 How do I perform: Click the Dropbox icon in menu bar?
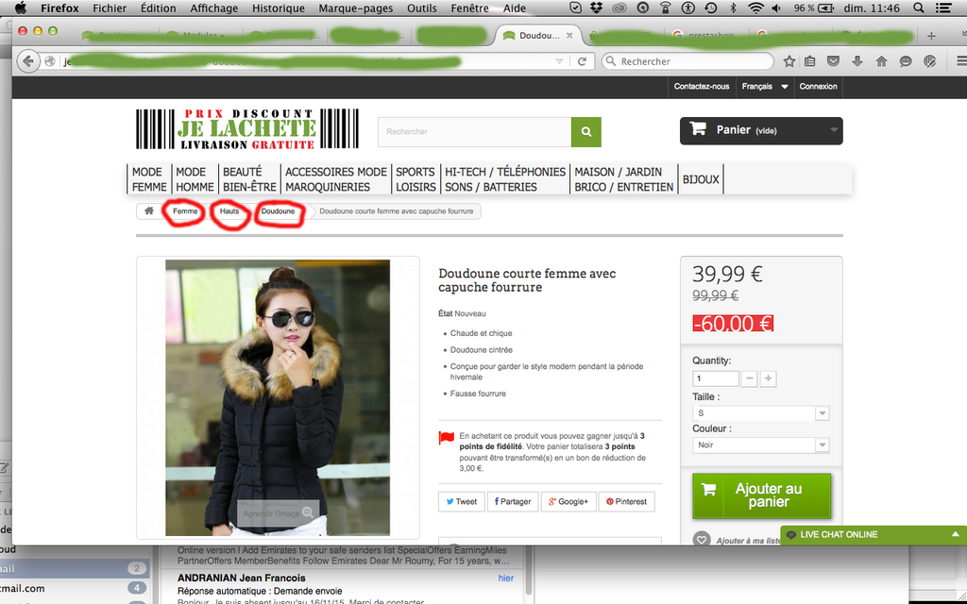pos(597,8)
